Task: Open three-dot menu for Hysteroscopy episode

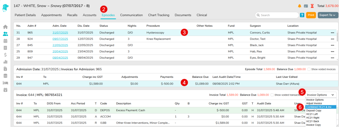Action: tap(332, 33)
